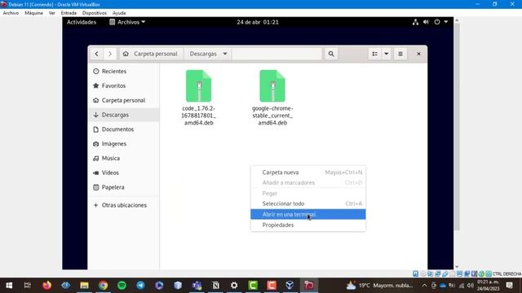Click the google-chrome-stable_current_amd64.deb file name
The image size is (522, 293).
[272, 116]
